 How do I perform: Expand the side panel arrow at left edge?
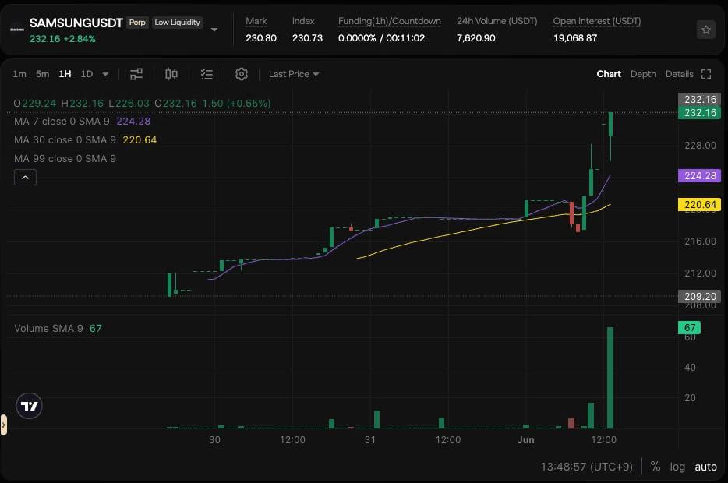point(3,425)
